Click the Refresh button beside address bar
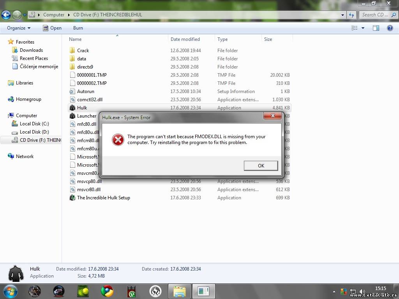The height and width of the screenshot is (299, 399). (x=351, y=15)
